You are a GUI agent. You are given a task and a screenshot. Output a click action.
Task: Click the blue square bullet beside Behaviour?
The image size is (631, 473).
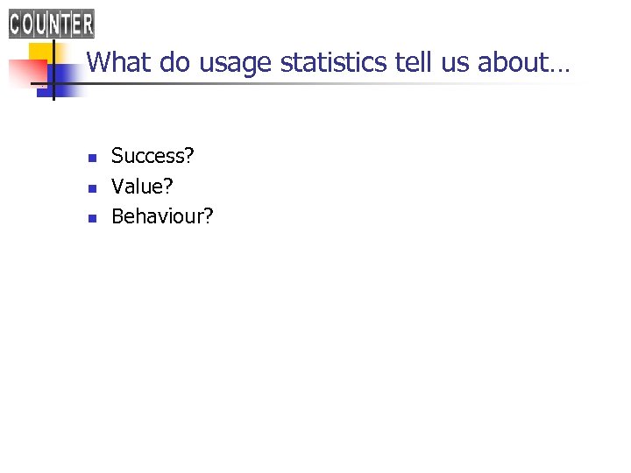tap(90, 218)
